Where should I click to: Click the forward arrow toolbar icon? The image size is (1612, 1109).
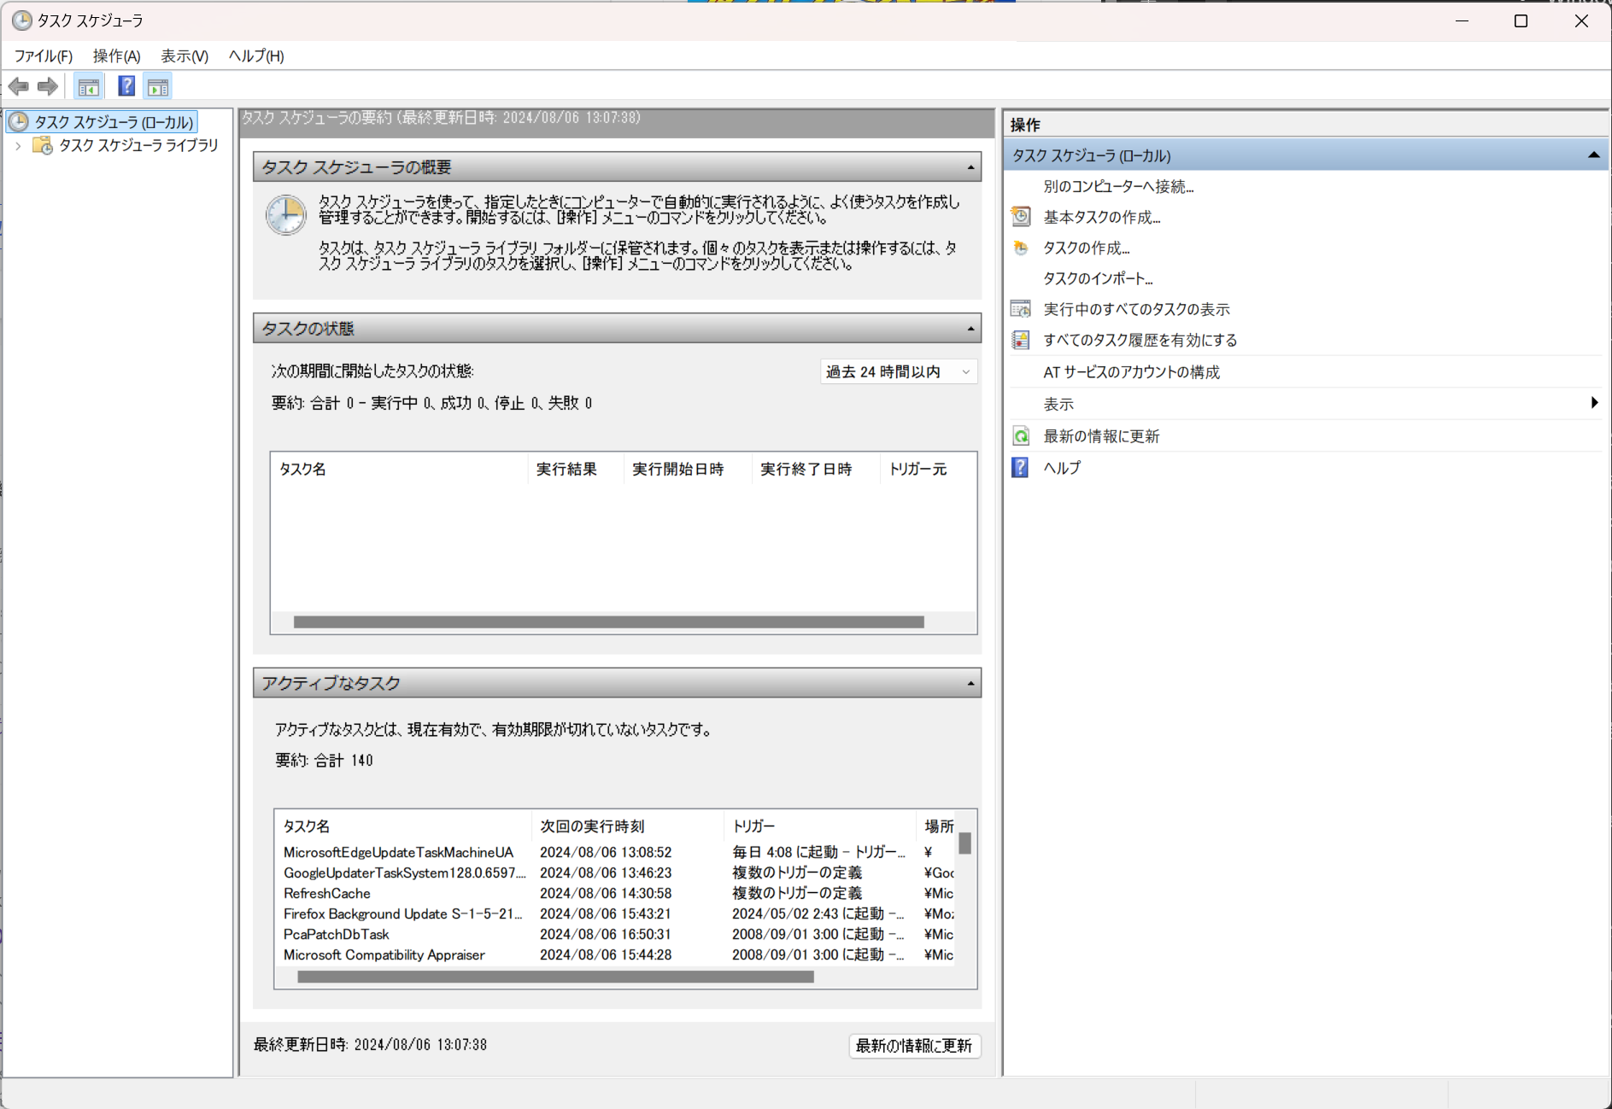[48, 86]
